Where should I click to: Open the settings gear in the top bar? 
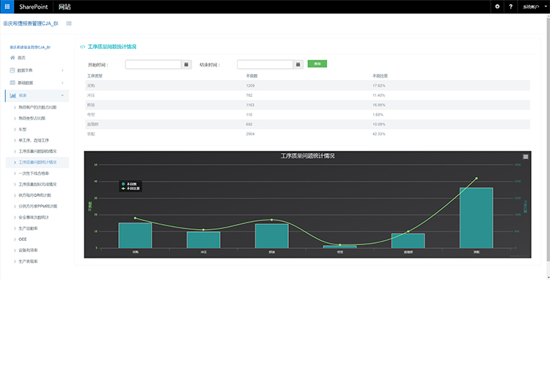[497, 7]
